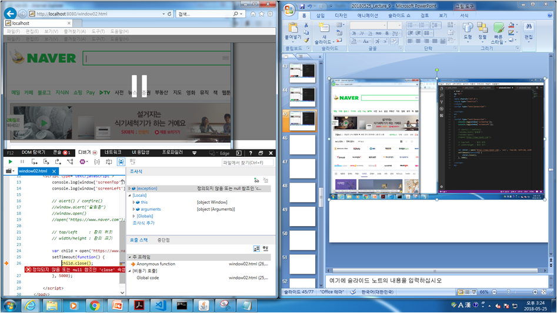Viewport: 557px width, 313px height.
Task: Collapse the [Locals] tree node
Action: (129, 196)
